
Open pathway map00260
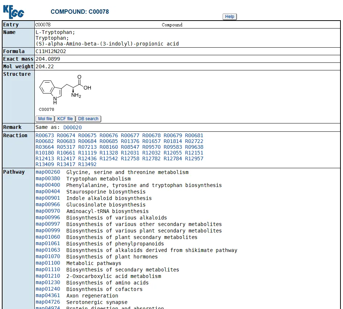pyautogui.click(x=48, y=172)
